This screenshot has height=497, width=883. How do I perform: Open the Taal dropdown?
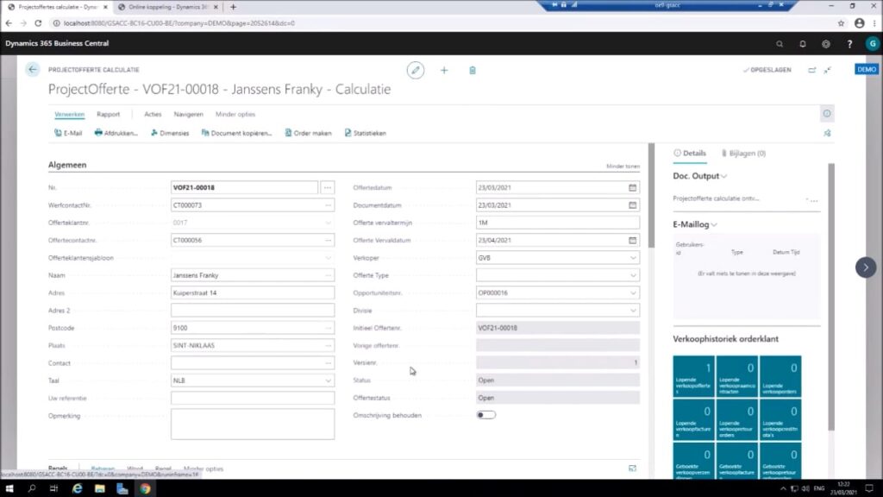click(x=329, y=381)
